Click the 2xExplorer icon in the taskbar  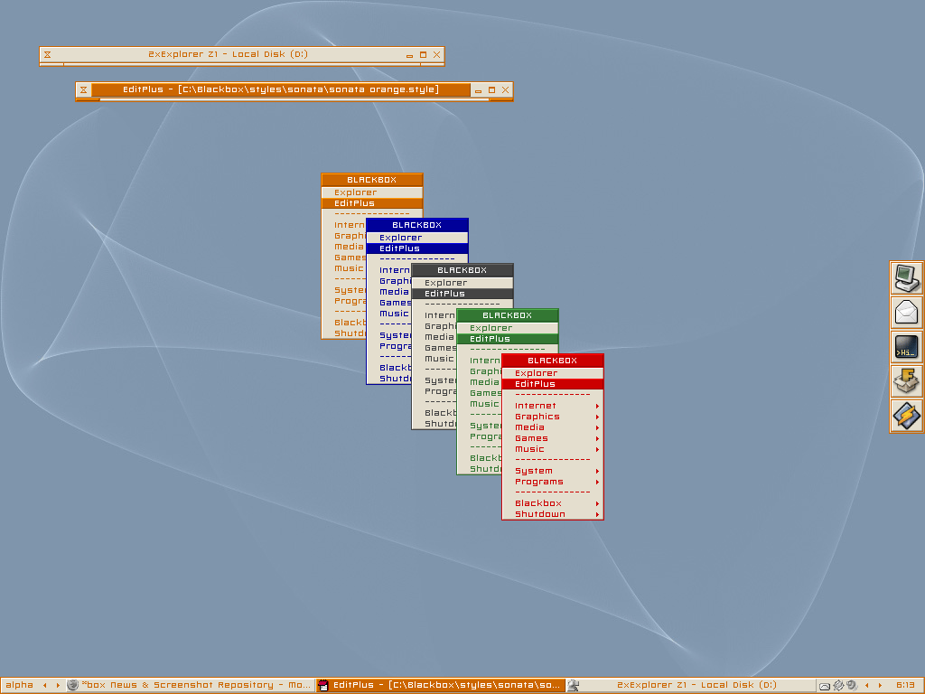(573, 685)
